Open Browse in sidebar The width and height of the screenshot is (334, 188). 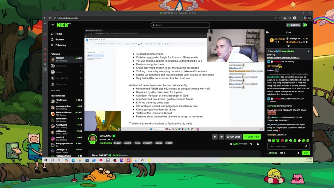tap(57, 39)
